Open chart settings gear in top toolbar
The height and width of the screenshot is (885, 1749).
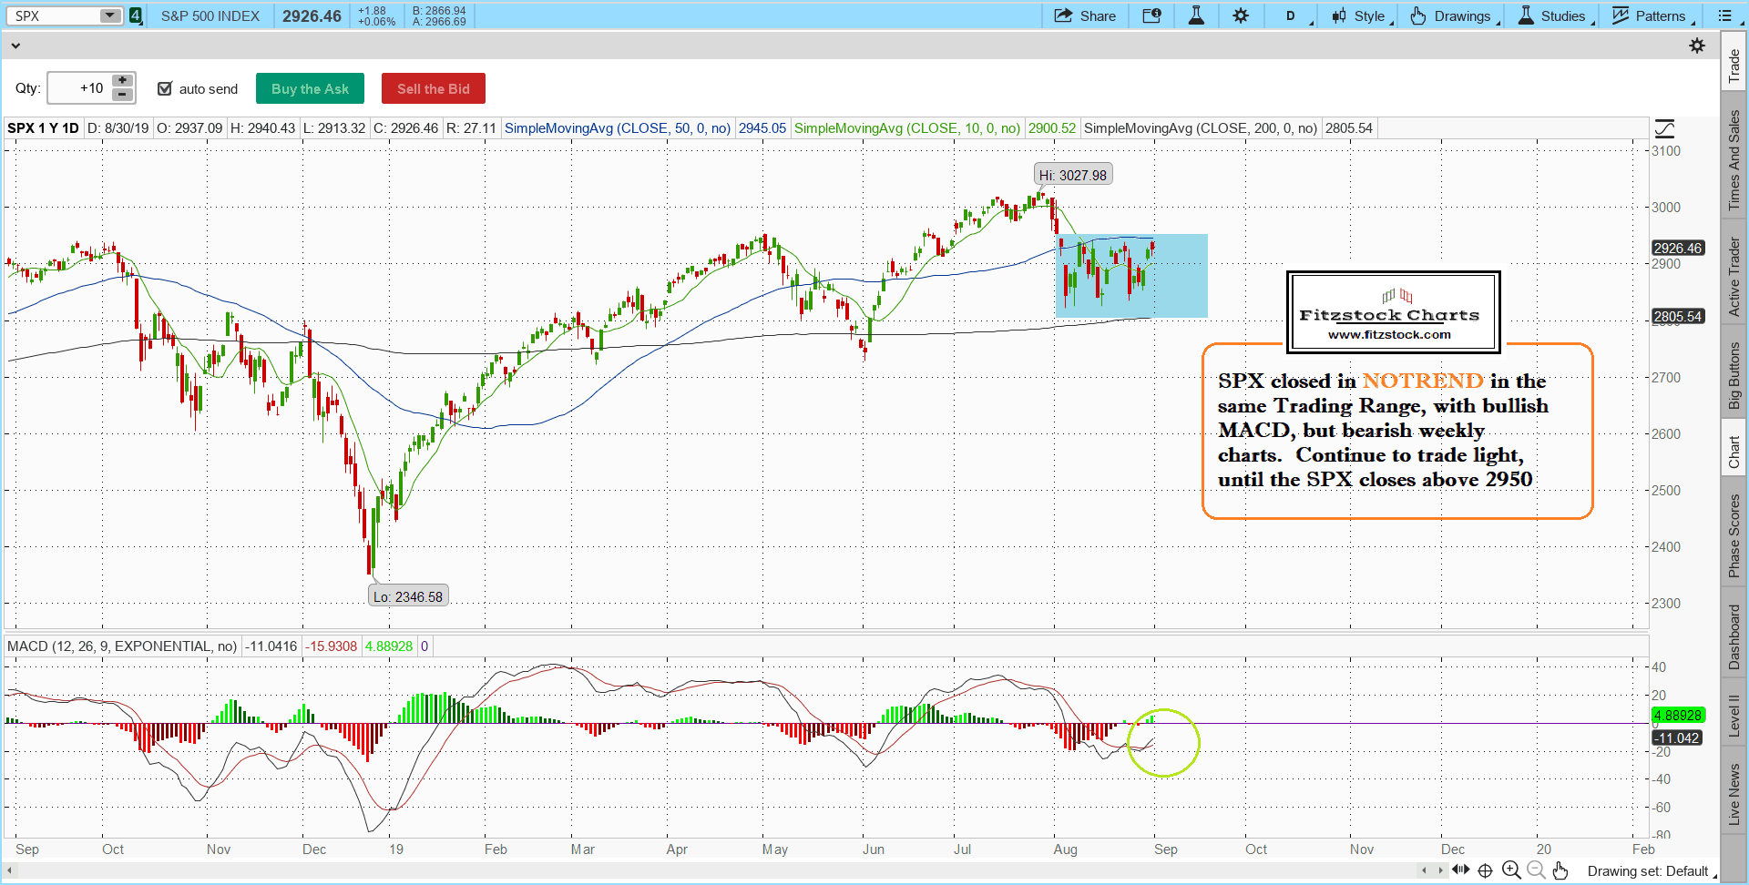1241,15
